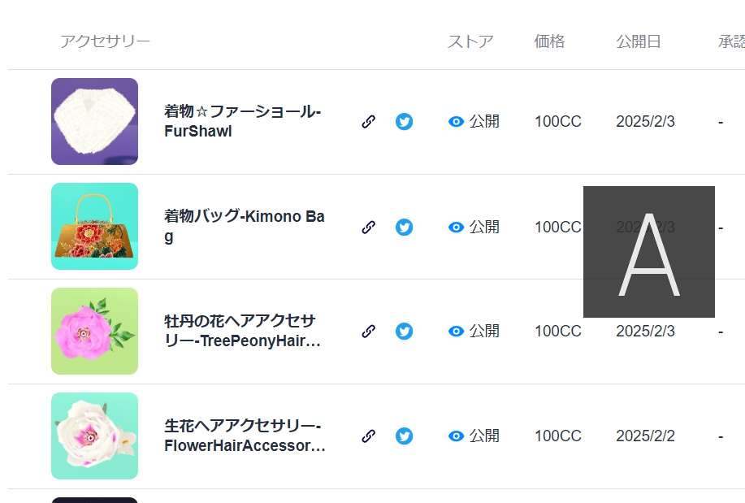
Task: Open Twitter share for FurShawl item
Action: click(404, 121)
